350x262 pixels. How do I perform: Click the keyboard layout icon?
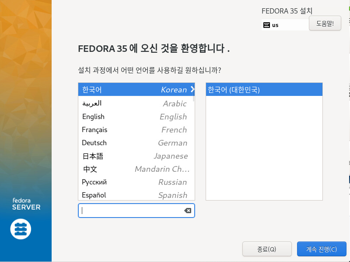[x=266, y=25]
